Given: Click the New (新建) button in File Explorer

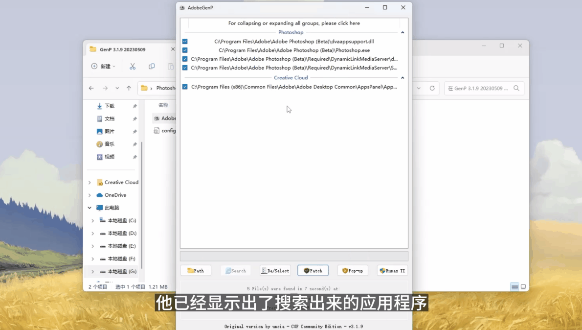Looking at the screenshot, I should [103, 66].
